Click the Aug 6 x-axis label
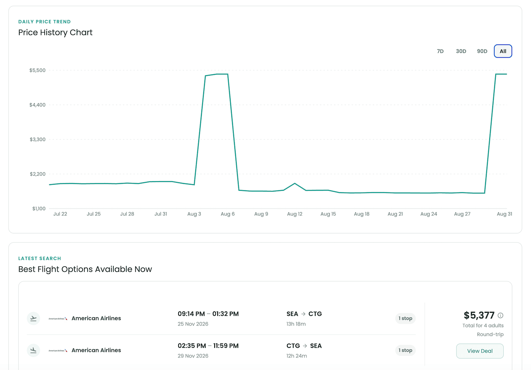531x370 pixels. (228, 214)
